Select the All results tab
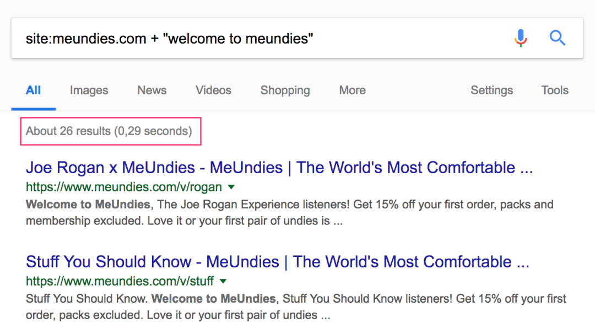The width and height of the screenshot is (595, 333). [x=34, y=90]
